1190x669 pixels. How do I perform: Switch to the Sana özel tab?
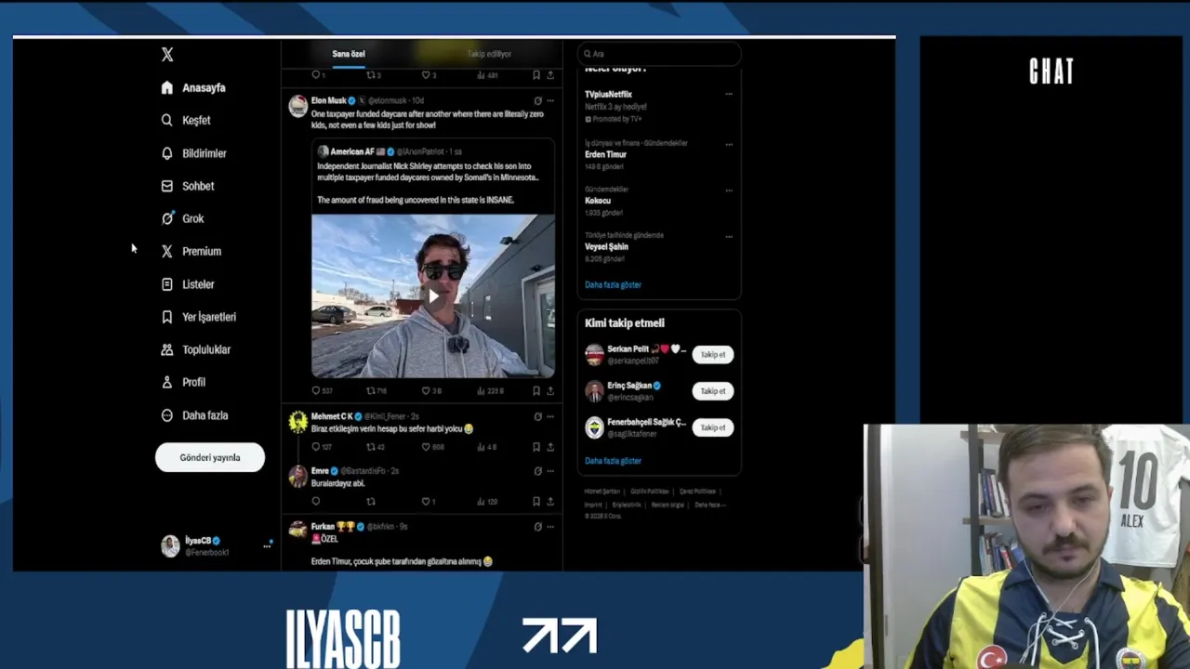click(349, 54)
